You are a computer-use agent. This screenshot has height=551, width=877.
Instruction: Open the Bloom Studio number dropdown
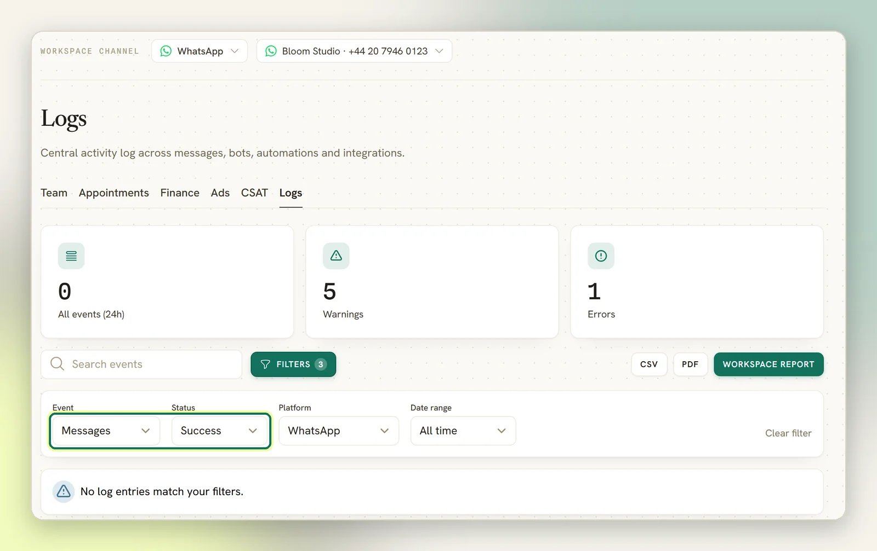click(x=354, y=51)
